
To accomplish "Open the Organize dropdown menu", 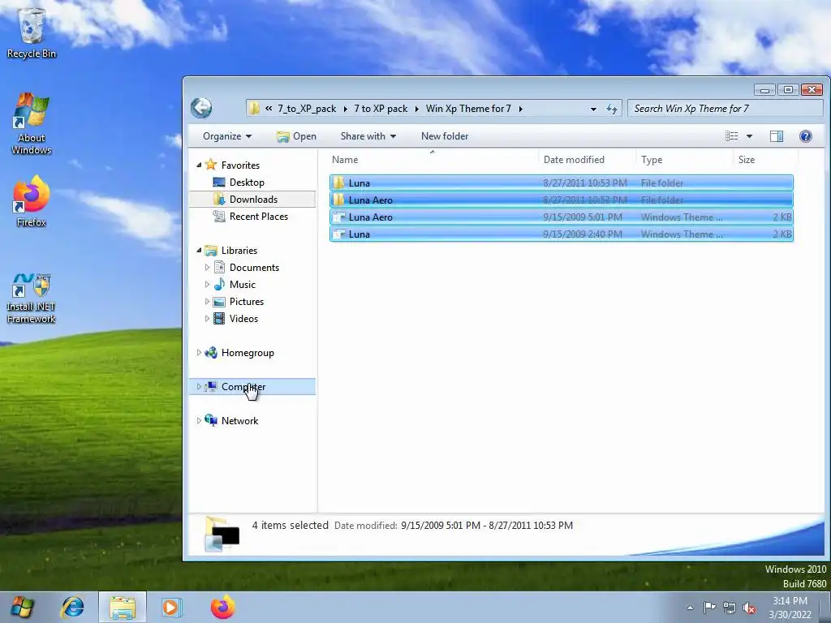I will pos(227,136).
